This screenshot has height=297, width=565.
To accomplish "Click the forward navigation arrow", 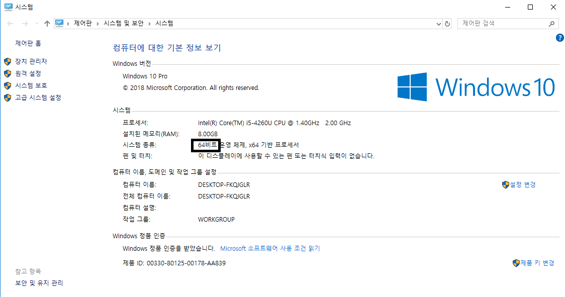I will (x=25, y=24).
